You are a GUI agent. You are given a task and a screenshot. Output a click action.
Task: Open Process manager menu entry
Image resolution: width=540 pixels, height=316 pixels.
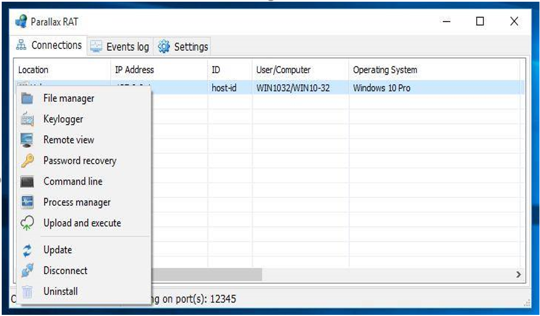pyautogui.click(x=84, y=202)
